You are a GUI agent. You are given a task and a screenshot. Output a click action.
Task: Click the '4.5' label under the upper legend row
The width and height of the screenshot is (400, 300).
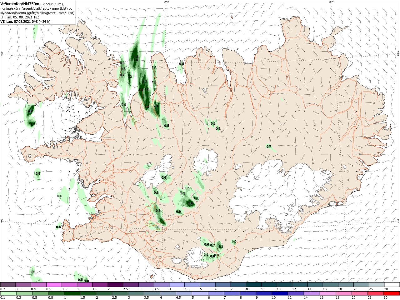187,289
